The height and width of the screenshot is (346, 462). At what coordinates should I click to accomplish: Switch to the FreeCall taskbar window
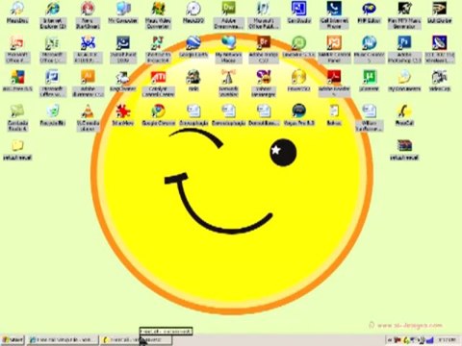point(136,339)
